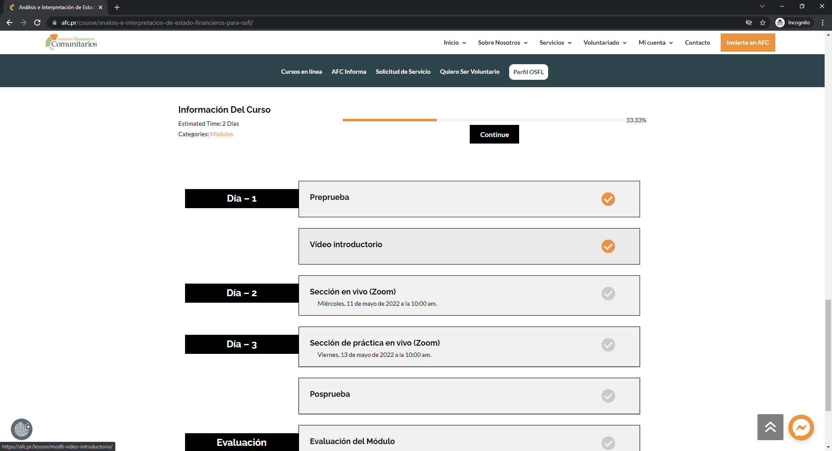Viewport: 832px width, 451px height.
Task: Click the Preprueba completed checkmark
Action: coord(608,199)
